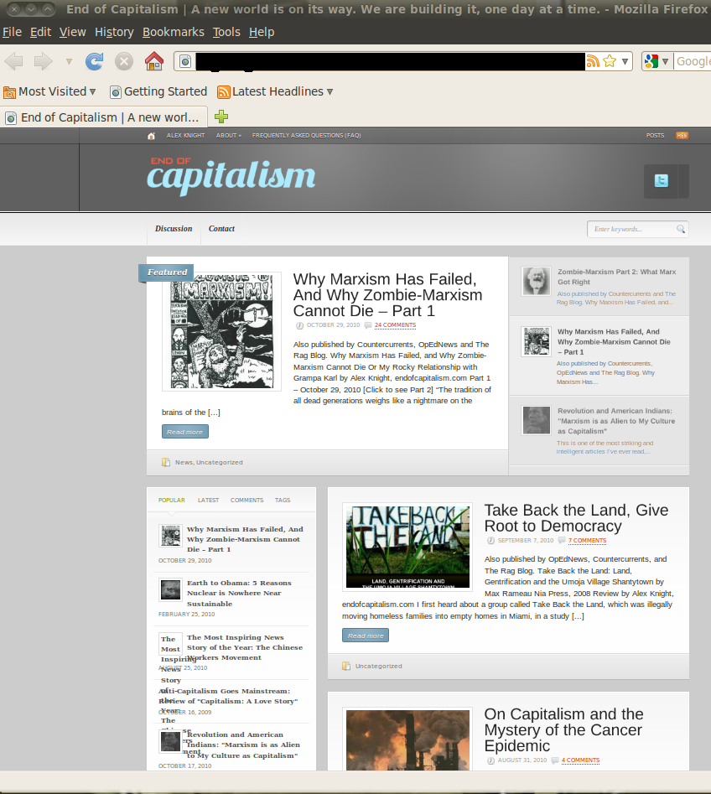Open the back/forward history dropdown arrow
Image resolution: width=711 pixels, height=794 pixels.
coord(69,61)
